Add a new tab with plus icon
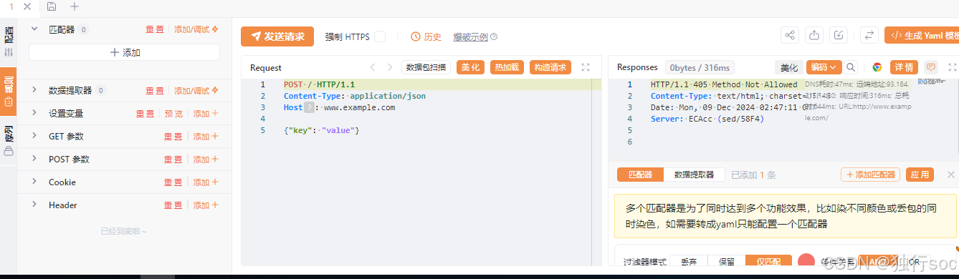 point(75,6)
